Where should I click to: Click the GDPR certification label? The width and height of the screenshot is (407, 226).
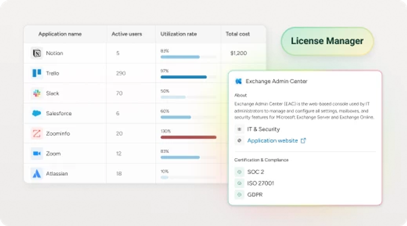pyautogui.click(x=255, y=195)
